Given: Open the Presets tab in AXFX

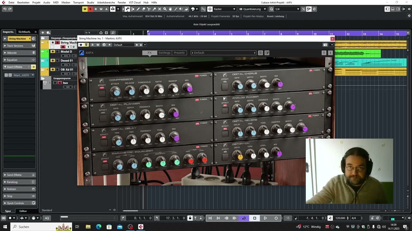Looking at the screenshot, I should [179, 53].
